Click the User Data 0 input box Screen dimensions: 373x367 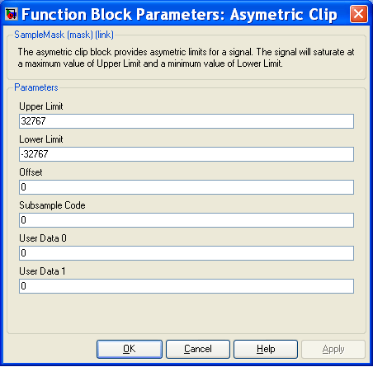(186, 253)
